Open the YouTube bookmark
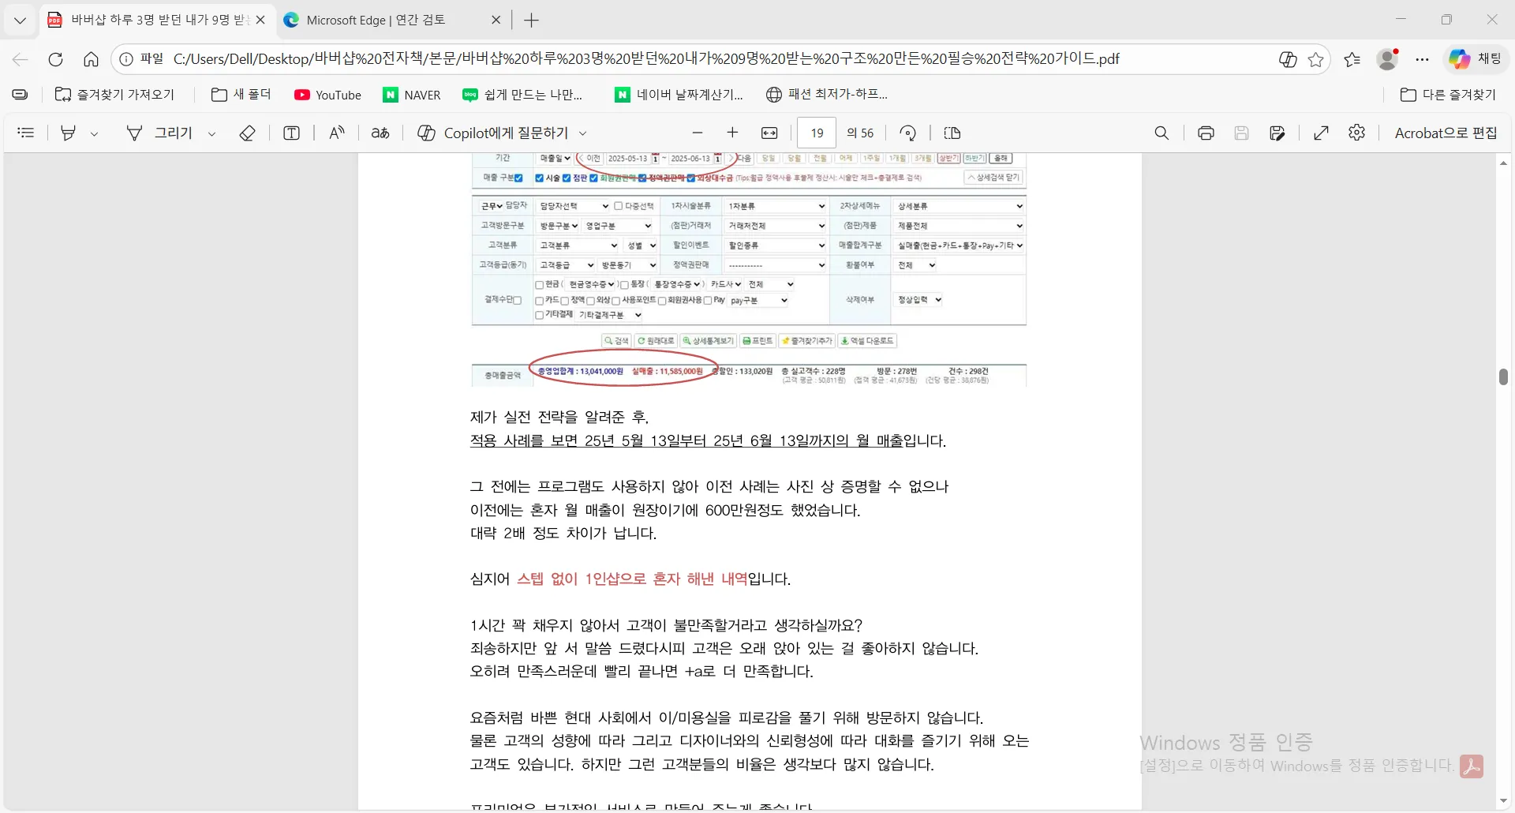This screenshot has height=813, width=1515. [328, 94]
